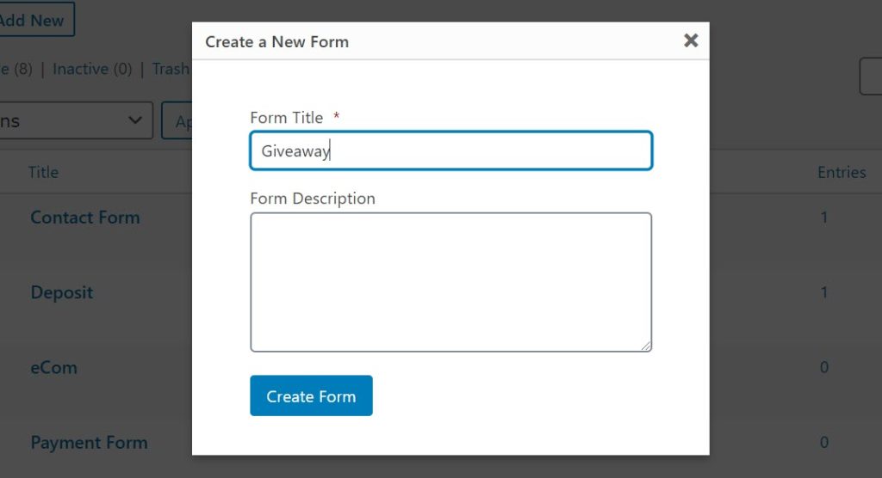
Task: View the Payment Form entries count
Action: point(824,443)
